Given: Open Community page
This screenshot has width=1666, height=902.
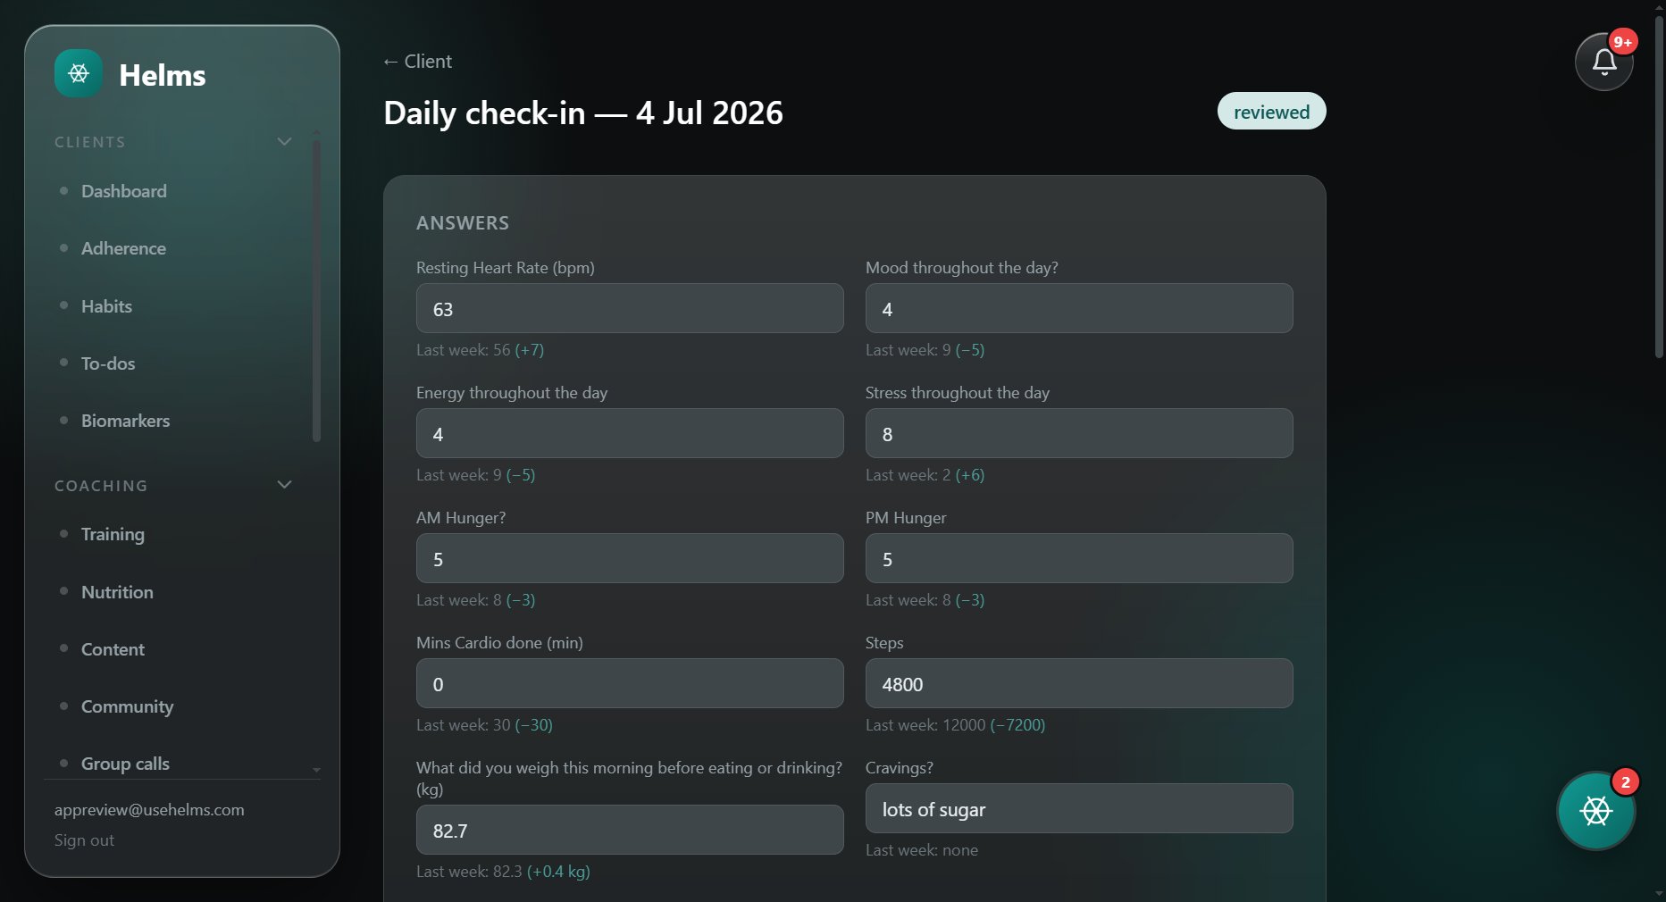Looking at the screenshot, I should point(127,706).
